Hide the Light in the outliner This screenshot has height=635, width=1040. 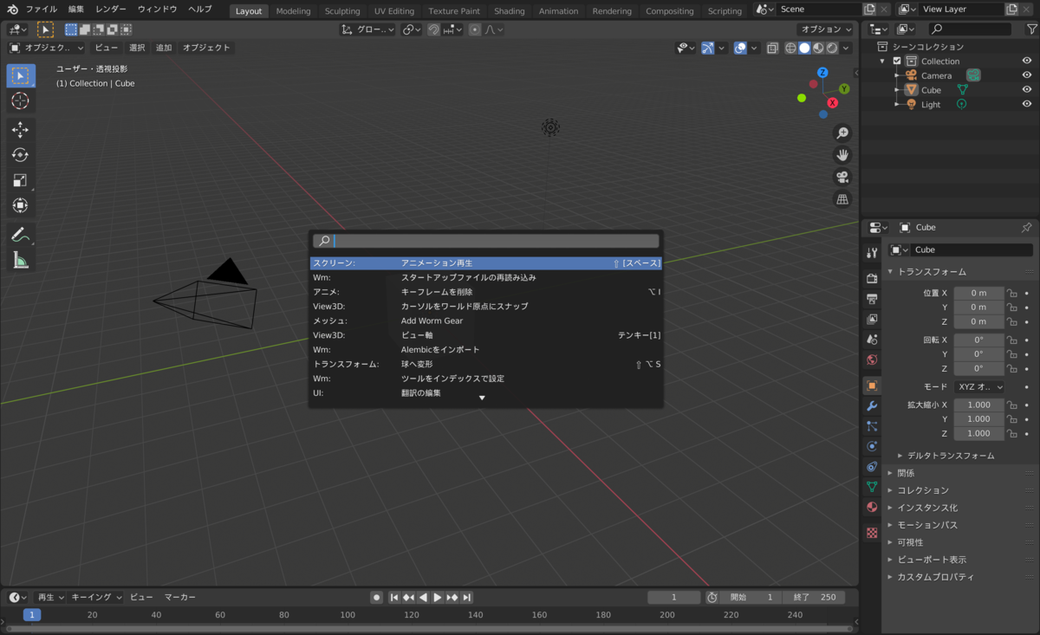coord(1027,104)
